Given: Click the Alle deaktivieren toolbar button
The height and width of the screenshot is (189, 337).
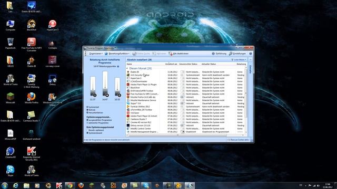Looking at the screenshot, I should [x=179, y=54].
